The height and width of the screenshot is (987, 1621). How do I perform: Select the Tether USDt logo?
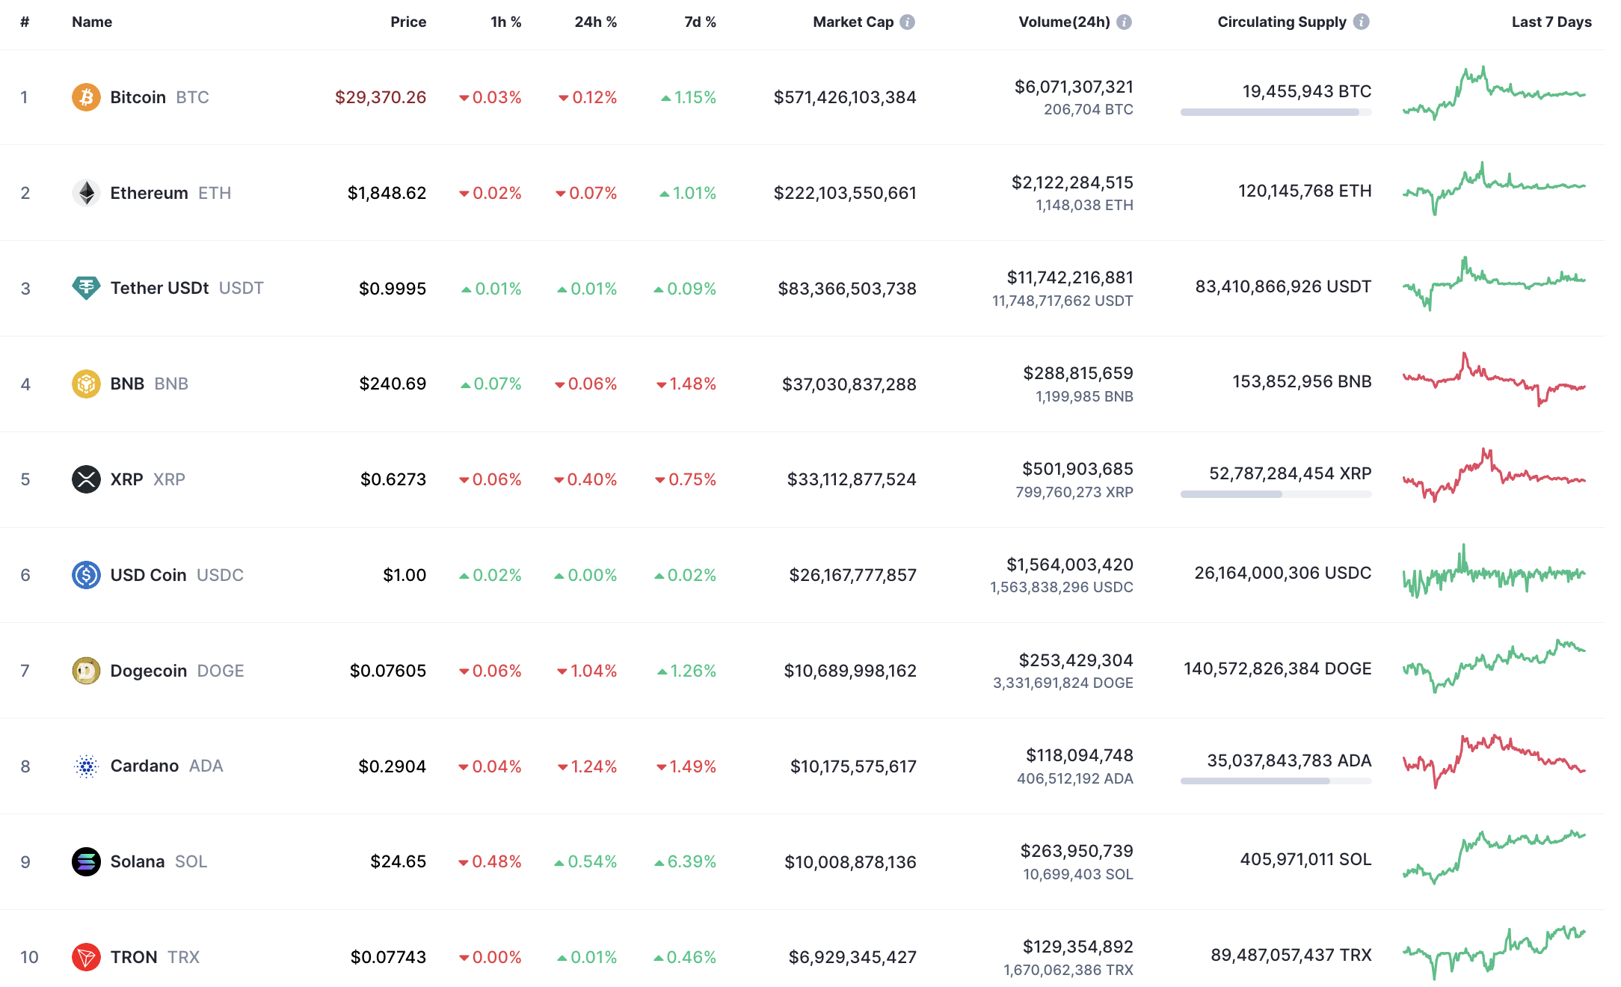[x=86, y=288]
